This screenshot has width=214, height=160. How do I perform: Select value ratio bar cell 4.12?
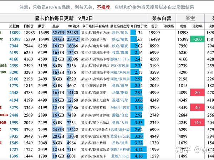coord(139,150)
